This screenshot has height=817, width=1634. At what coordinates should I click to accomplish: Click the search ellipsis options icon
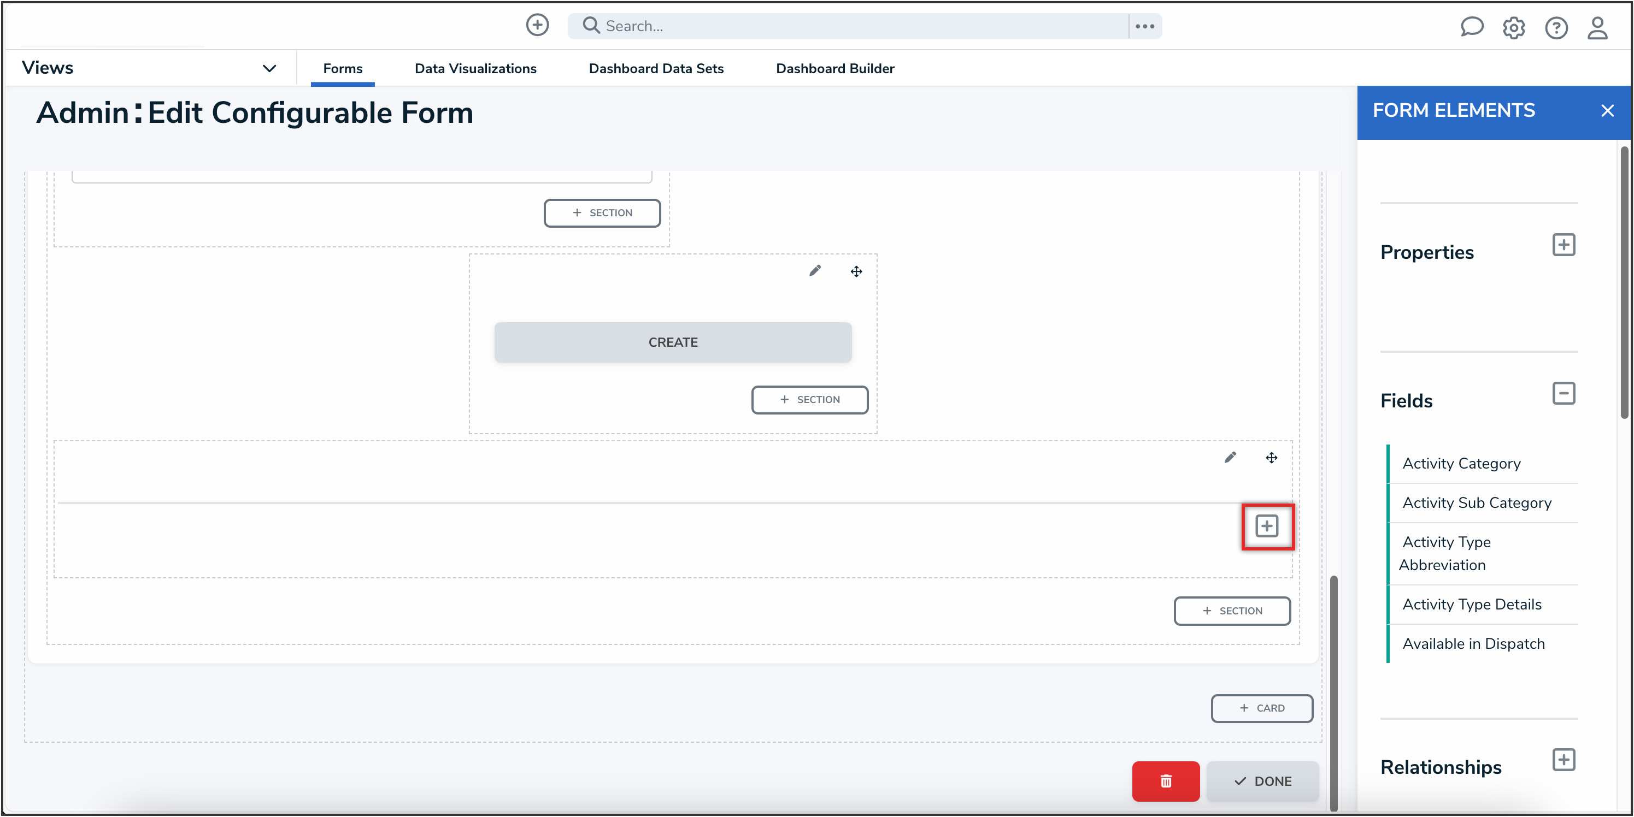tap(1144, 26)
